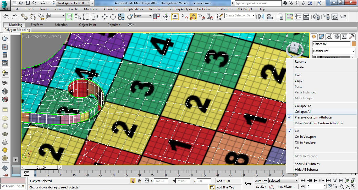The image size is (358, 190).
Task: Click the Render teapot icon
Action: 343,17
